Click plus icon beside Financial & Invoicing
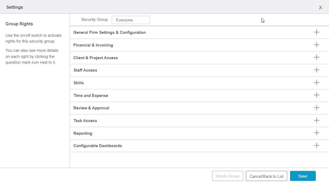The height and width of the screenshot is (182, 329). (x=317, y=45)
